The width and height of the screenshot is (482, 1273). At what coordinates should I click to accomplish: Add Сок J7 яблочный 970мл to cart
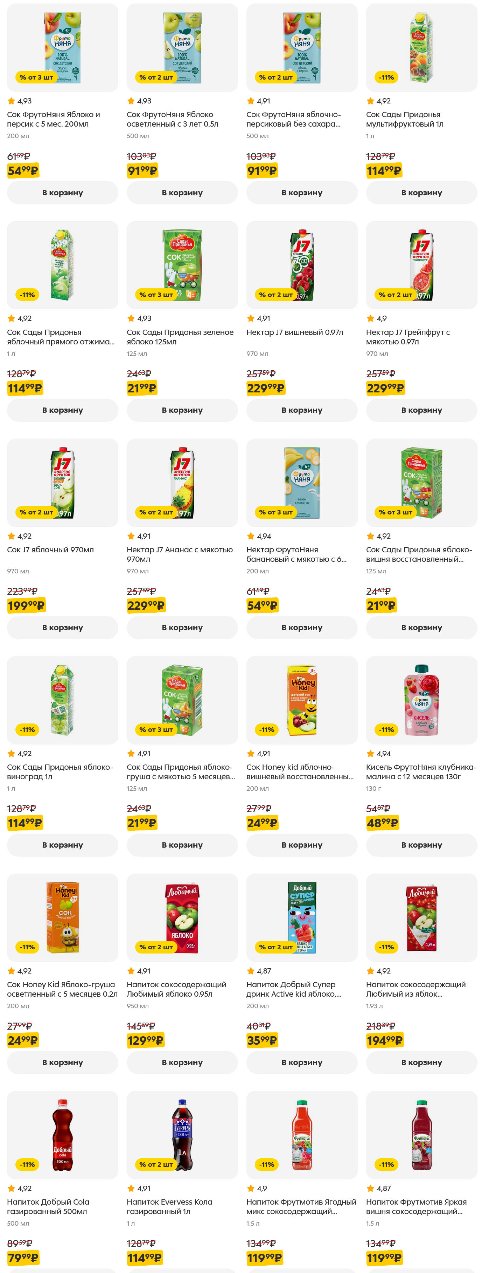(x=62, y=628)
